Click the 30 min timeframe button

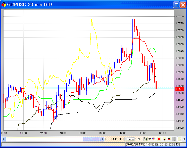[x=129, y=139]
